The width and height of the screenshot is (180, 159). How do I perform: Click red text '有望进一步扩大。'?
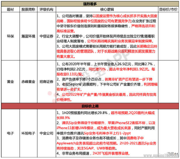pyautogui.click(x=69, y=89)
